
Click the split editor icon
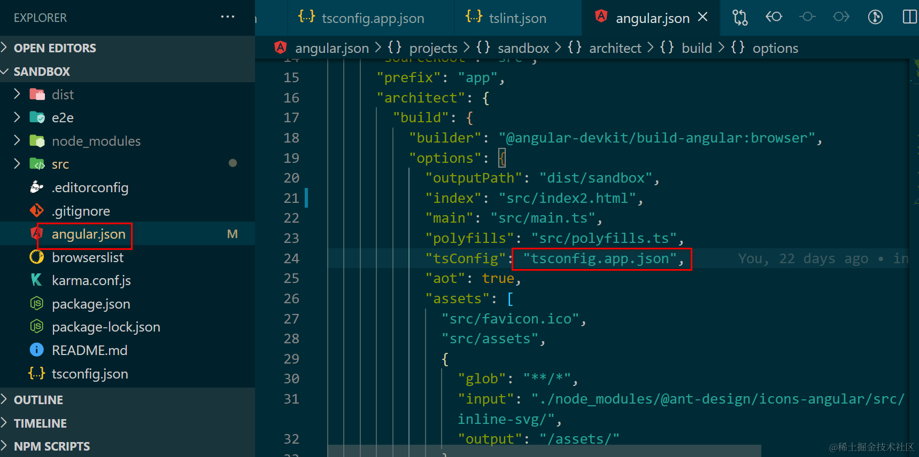[x=909, y=17]
